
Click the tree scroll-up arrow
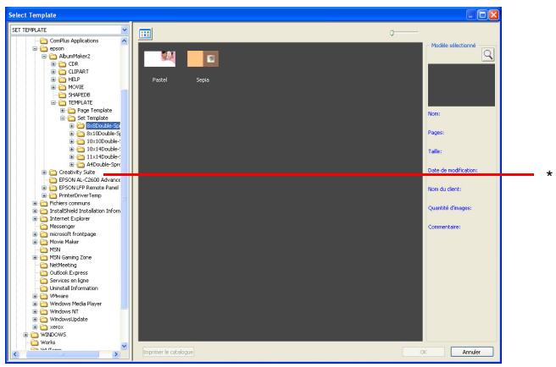click(125, 41)
